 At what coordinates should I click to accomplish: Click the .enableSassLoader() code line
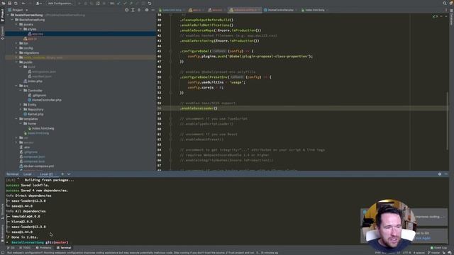pos(199,108)
